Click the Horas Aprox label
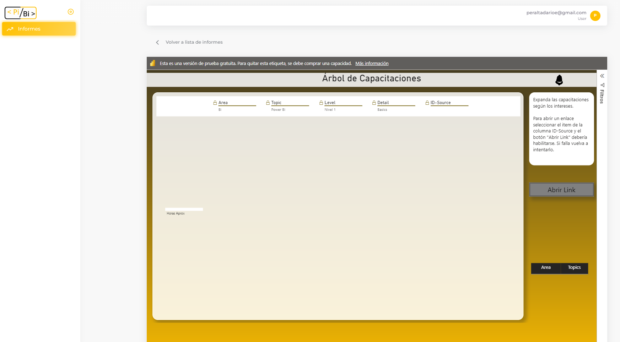This screenshot has width=620, height=342. point(176,213)
